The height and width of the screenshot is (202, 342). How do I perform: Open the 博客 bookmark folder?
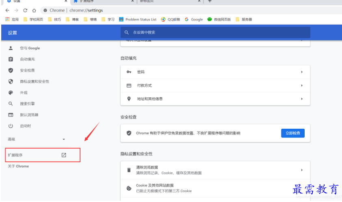[72, 19]
